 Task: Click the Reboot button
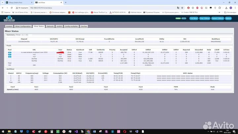pos(228,19)
